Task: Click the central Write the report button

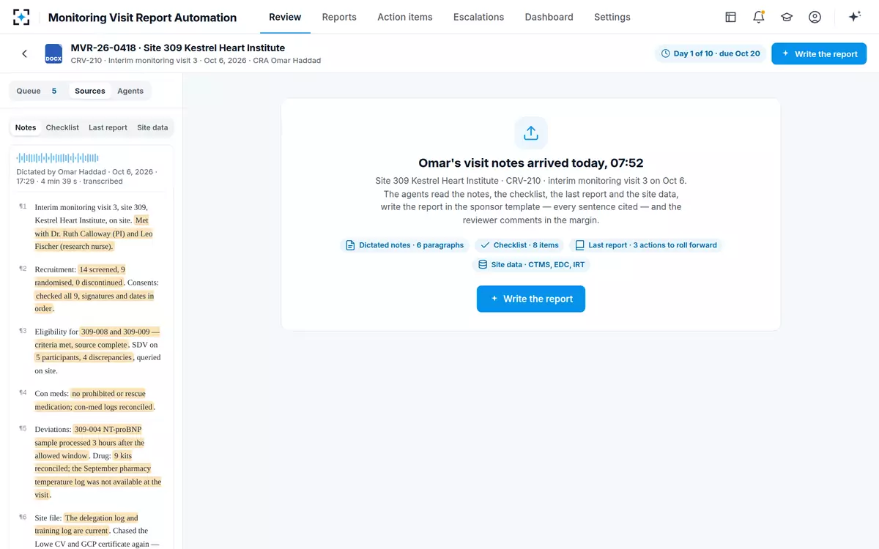Action: pos(531,299)
